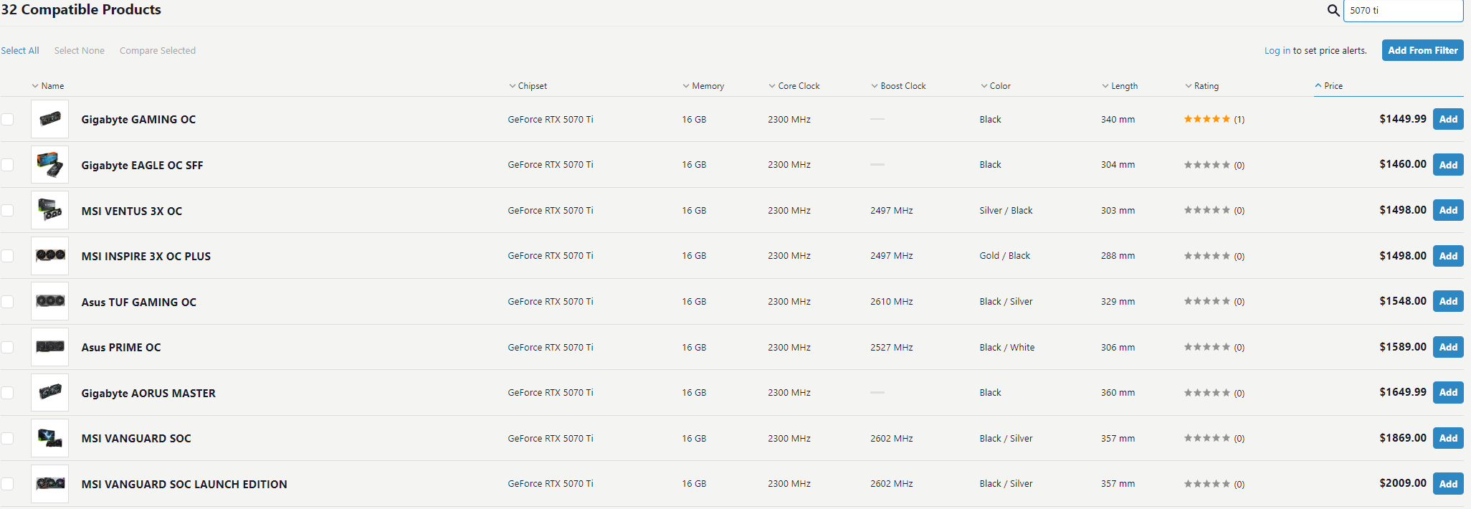Click the MSI INSPIRE 3X OC PLUS thumbnail

tap(50, 256)
